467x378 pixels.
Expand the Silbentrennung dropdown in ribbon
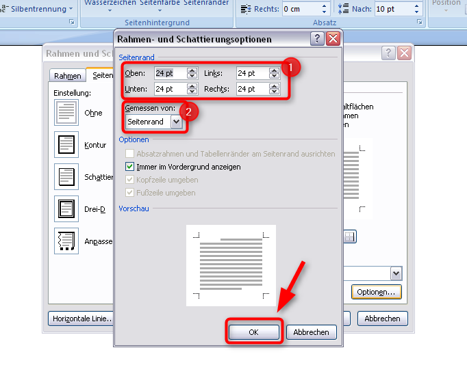[x=71, y=9]
